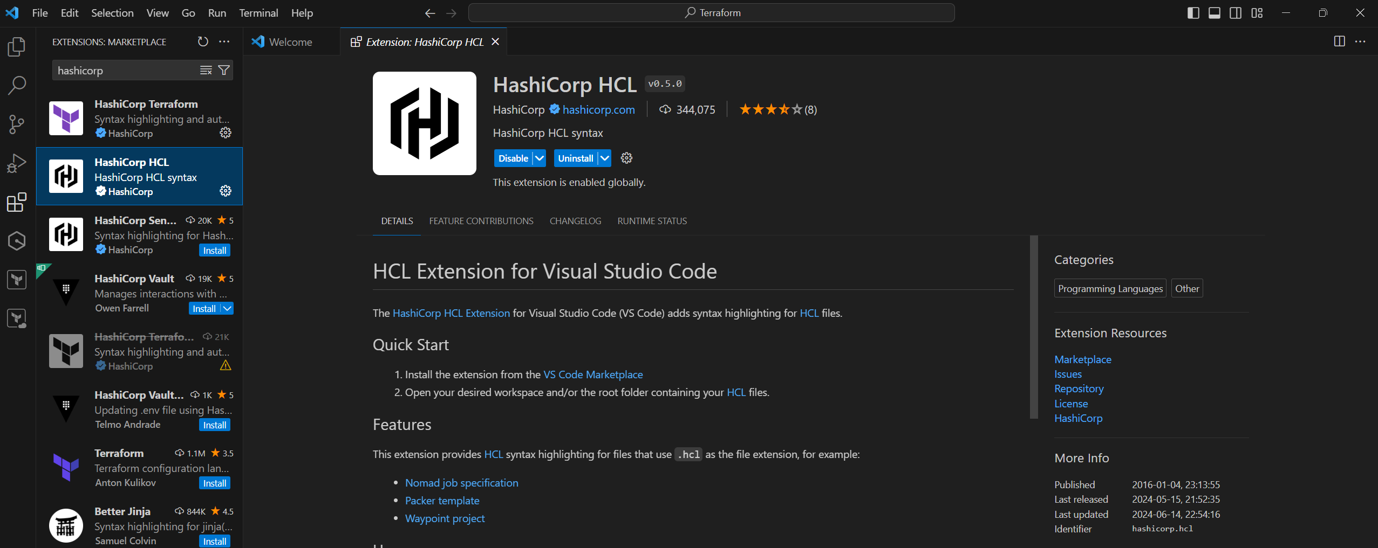Open the Repository resource link

tap(1079, 388)
